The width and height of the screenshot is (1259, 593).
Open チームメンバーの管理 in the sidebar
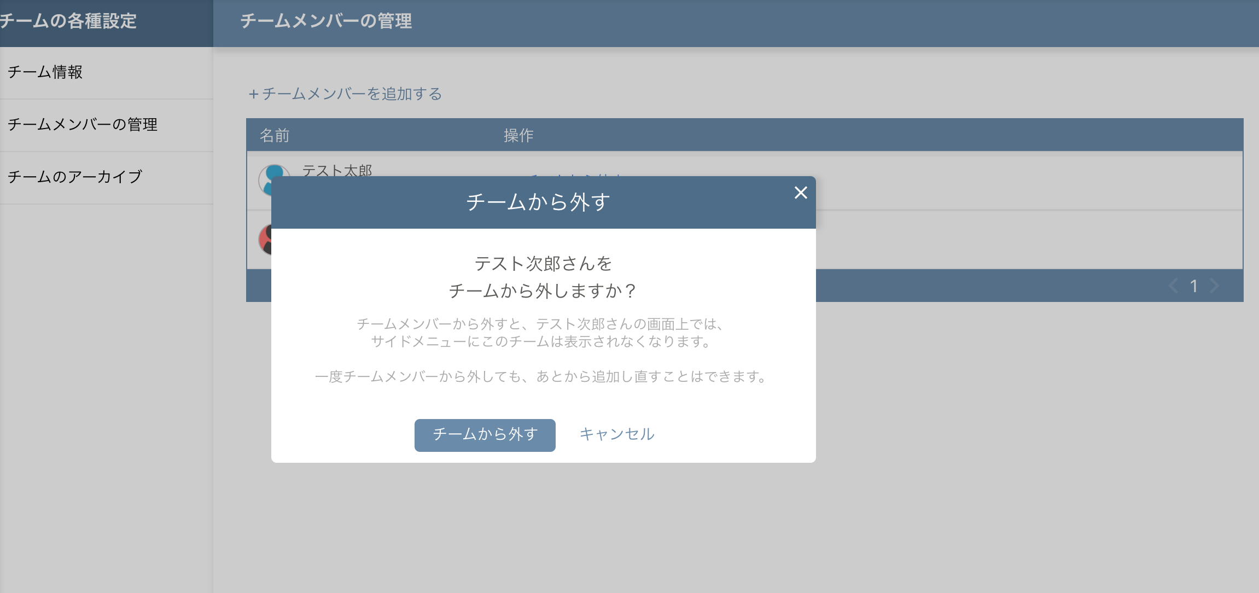click(x=83, y=125)
